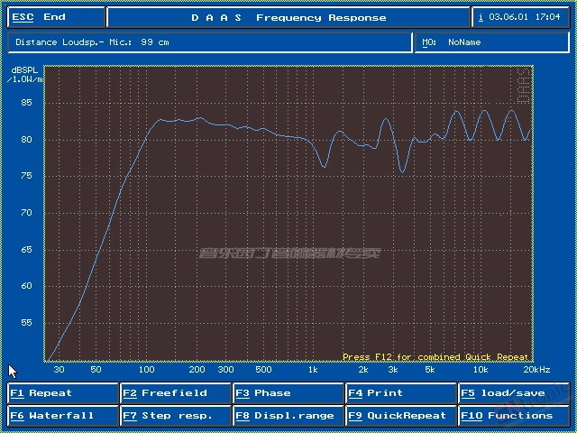The image size is (577, 433).
Task: Click the 20kHz frequency label
Action: pos(537,370)
